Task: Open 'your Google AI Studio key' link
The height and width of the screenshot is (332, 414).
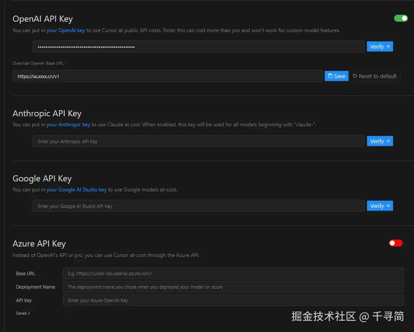Action: coord(77,190)
